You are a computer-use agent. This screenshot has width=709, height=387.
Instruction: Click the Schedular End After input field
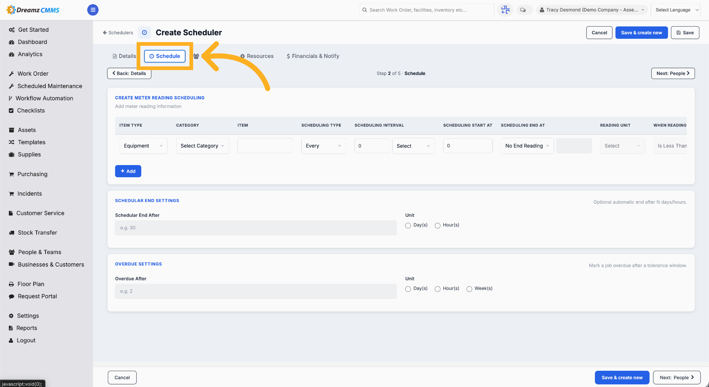click(x=256, y=228)
